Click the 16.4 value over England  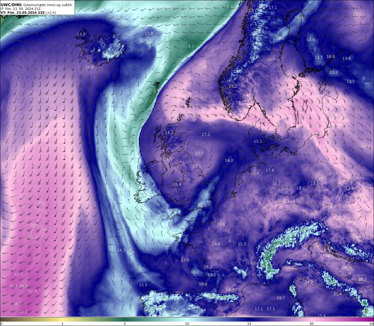click(177, 184)
